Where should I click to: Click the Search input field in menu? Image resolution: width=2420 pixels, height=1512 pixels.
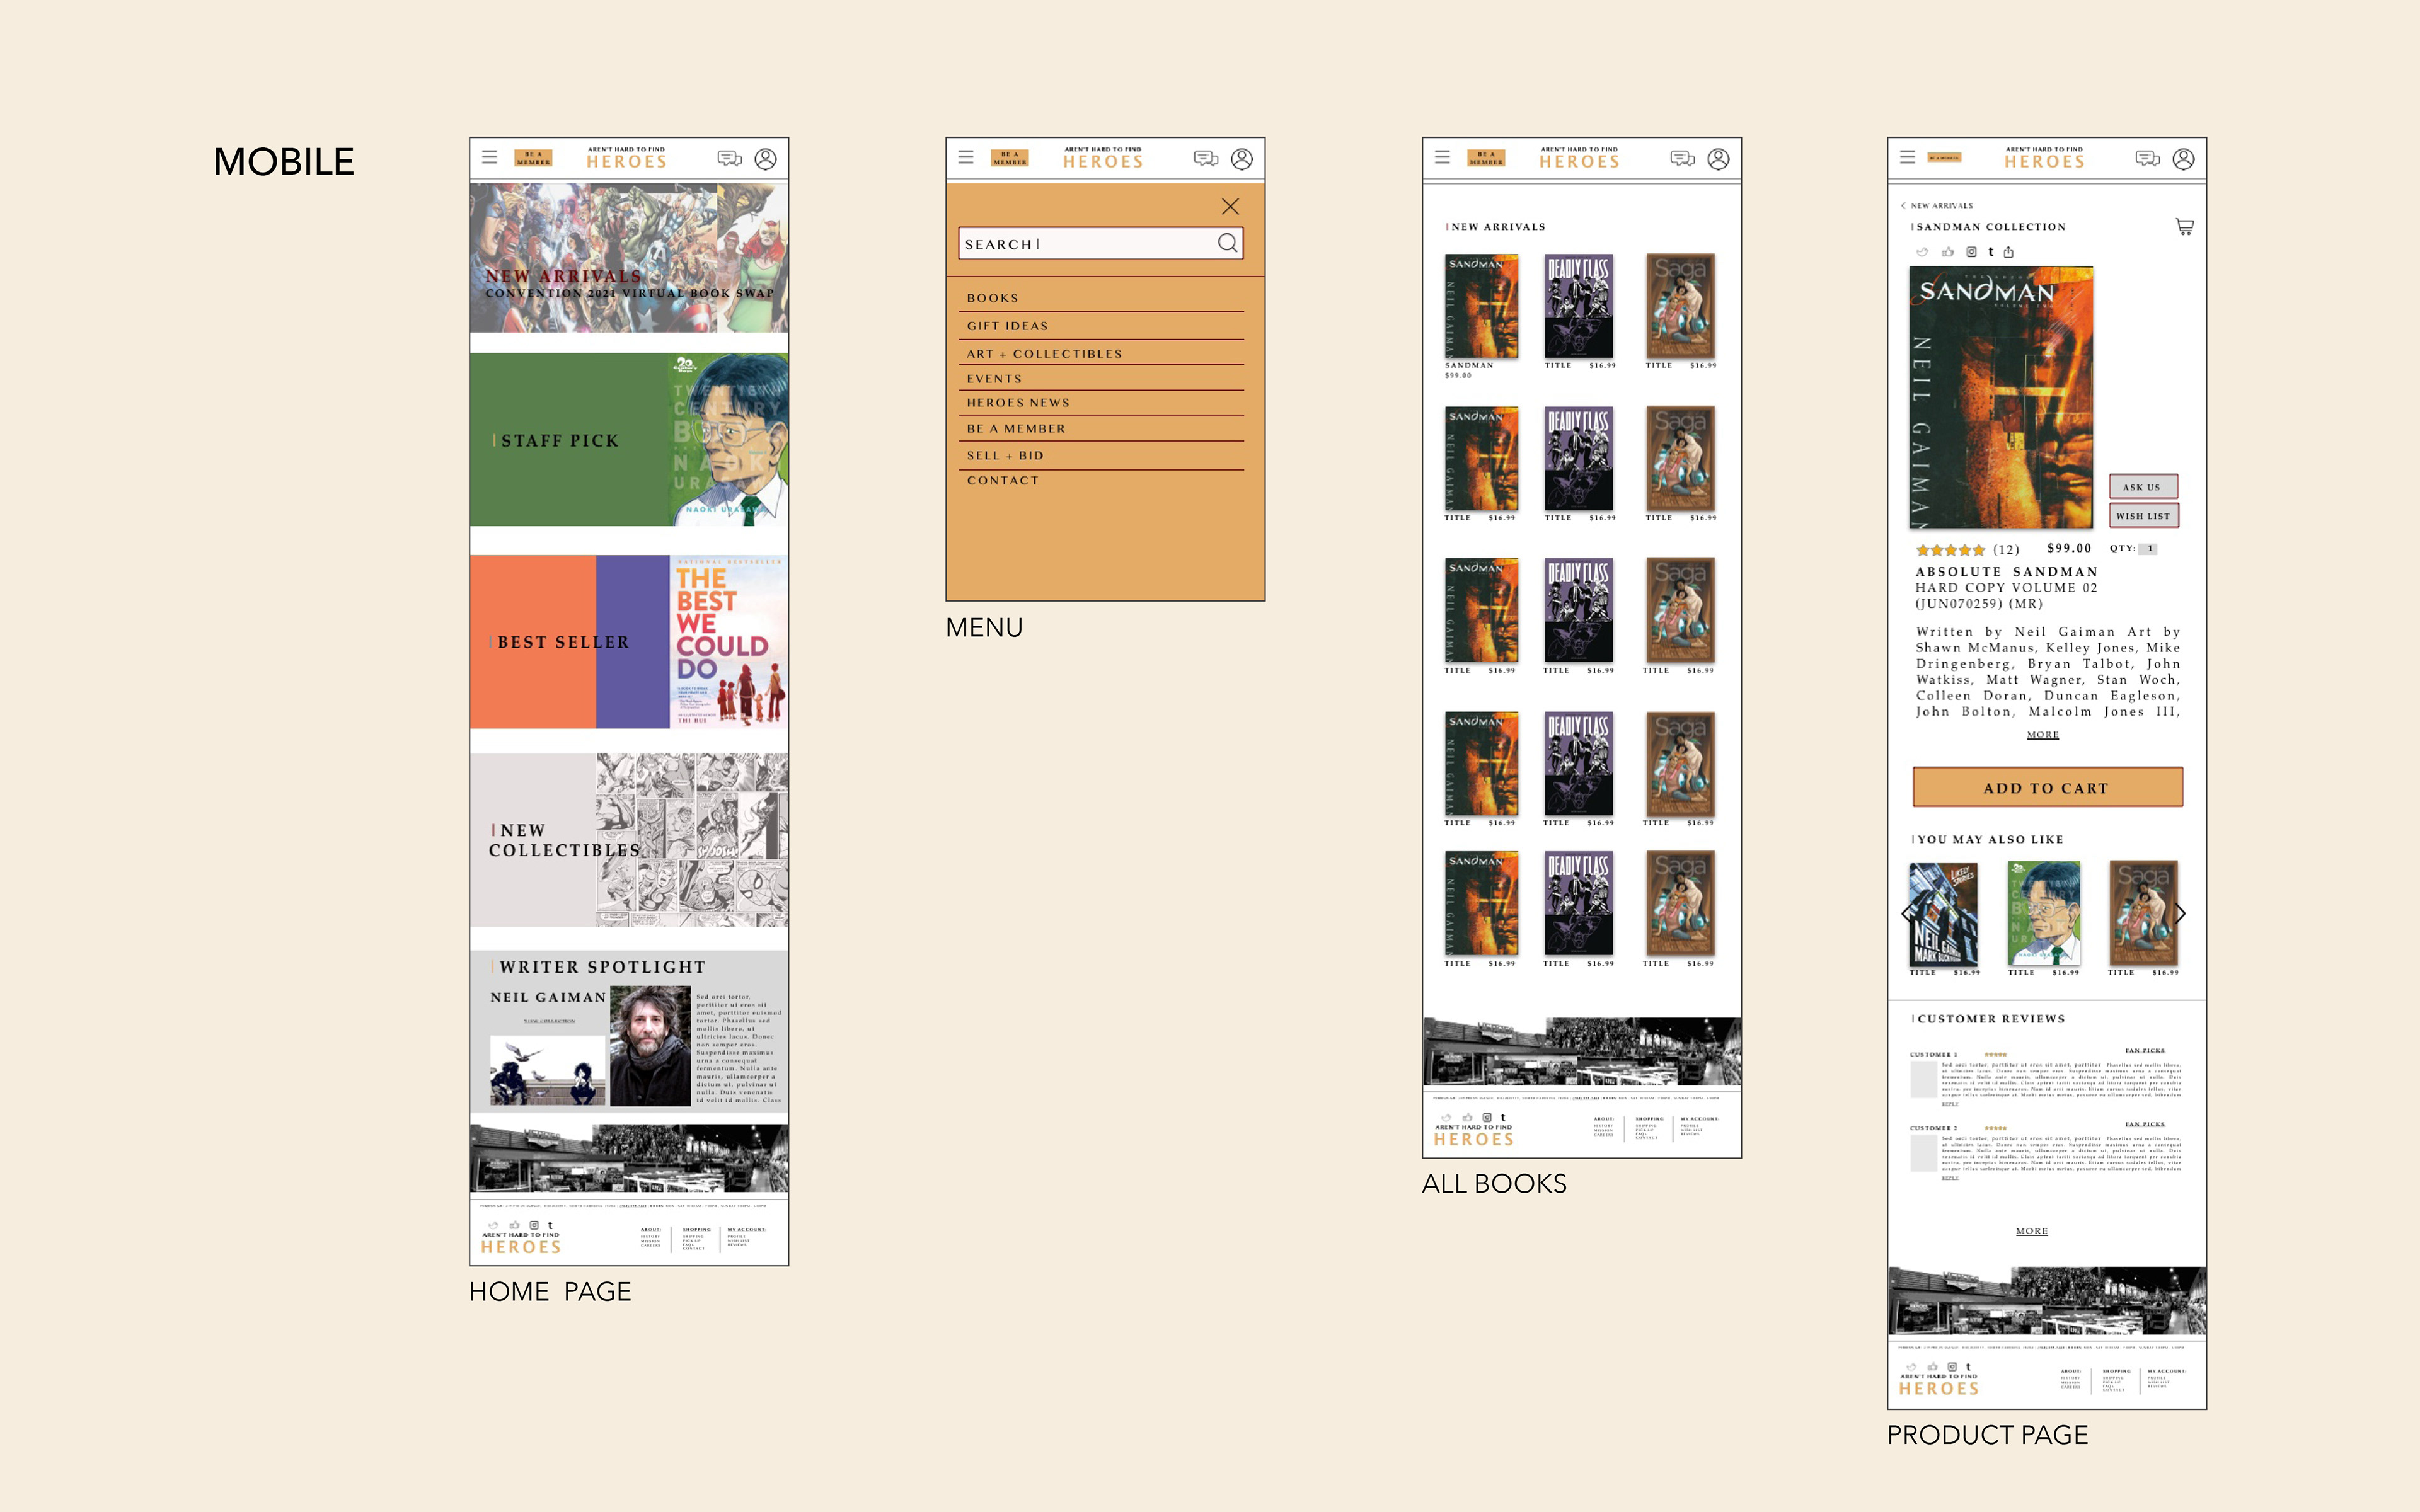[x=1100, y=243]
